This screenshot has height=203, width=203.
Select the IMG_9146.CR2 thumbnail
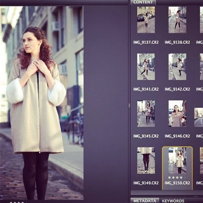(177, 114)
